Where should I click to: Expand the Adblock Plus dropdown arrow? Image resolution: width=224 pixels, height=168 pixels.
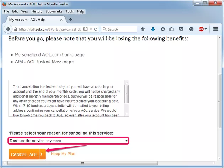[x=206, y=29]
